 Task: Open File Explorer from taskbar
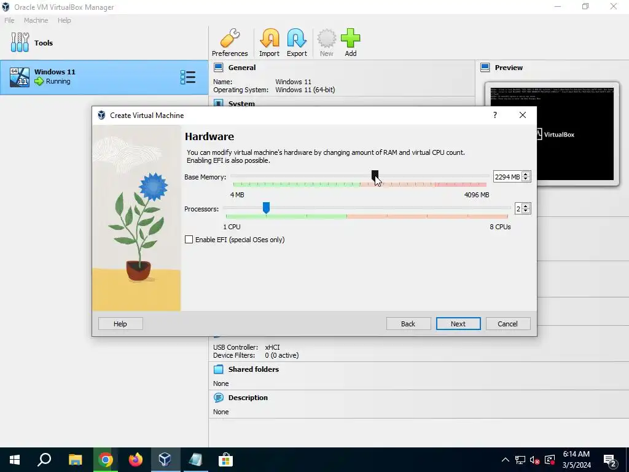[x=75, y=460]
